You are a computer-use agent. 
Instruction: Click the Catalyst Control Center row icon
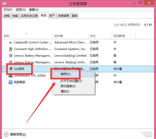[11, 42]
